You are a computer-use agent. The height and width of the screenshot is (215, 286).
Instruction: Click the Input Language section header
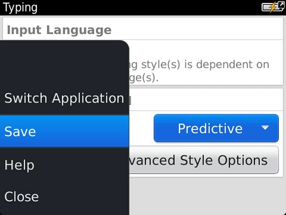coord(59,30)
